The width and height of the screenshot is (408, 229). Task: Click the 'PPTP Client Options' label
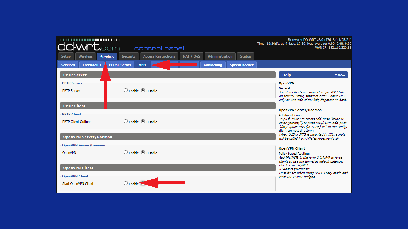(77, 122)
